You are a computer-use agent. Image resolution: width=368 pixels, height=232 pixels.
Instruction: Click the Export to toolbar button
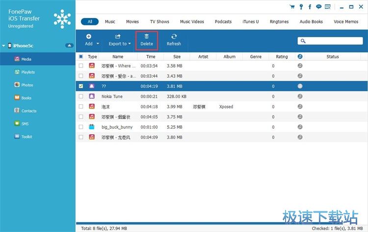coord(118,40)
